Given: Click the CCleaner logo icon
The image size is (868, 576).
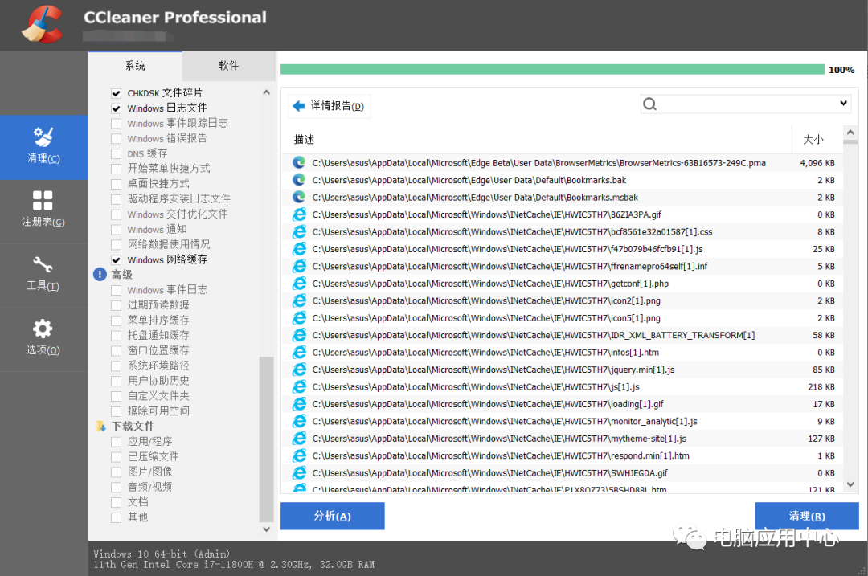Looking at the screenshot, I should pyautogui.click(x=42, y=24).
